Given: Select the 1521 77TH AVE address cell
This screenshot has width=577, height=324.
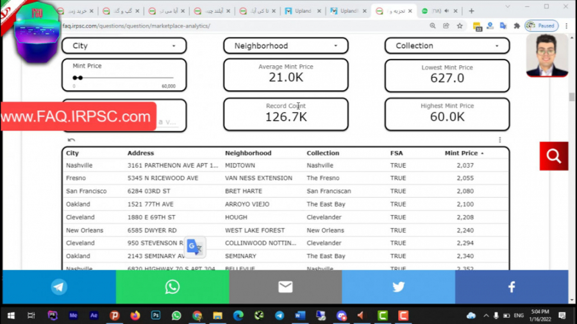Looking at the screenshot, I should pyautogui.click(x=150, y=204).
